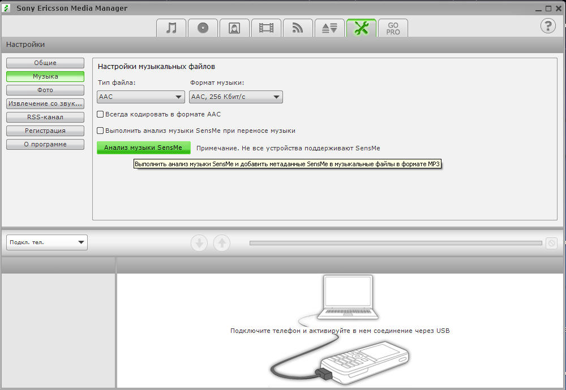Viewport: 566px width, 390px height.
Task: Click the connect-phone illustration
Action: 341,330
